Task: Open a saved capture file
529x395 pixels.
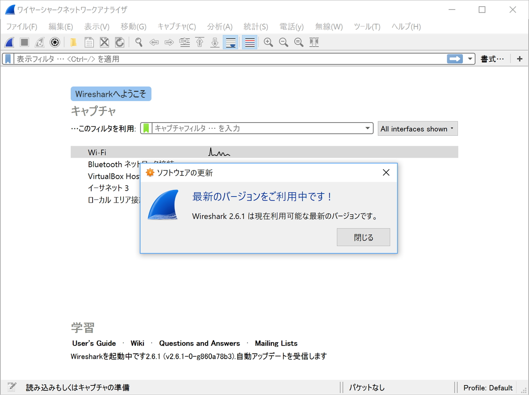Action: click(x=73, y=42)
